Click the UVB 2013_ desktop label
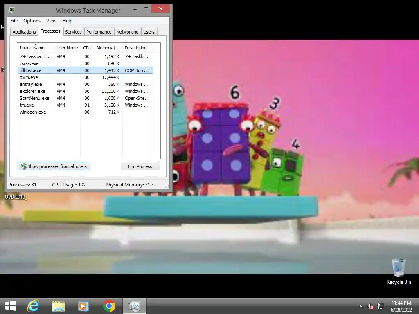 click(x=15, y=197)
